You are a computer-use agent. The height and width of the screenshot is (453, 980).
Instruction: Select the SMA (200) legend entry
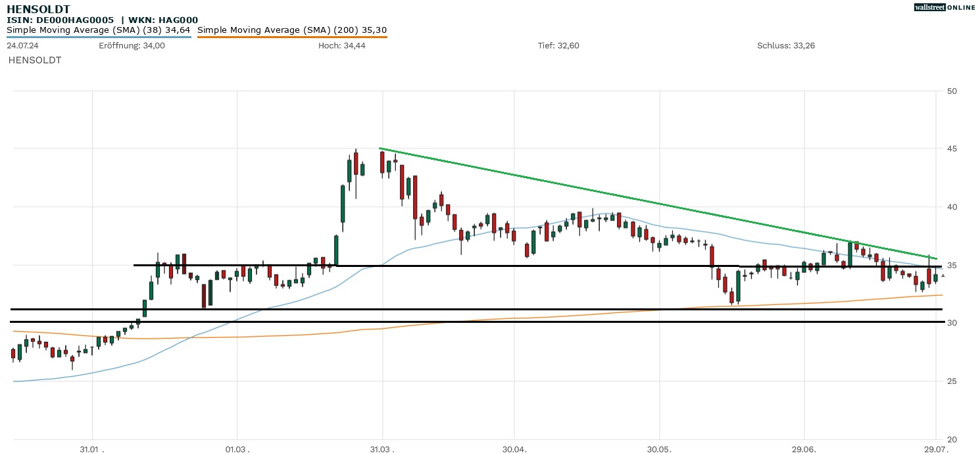291,30
